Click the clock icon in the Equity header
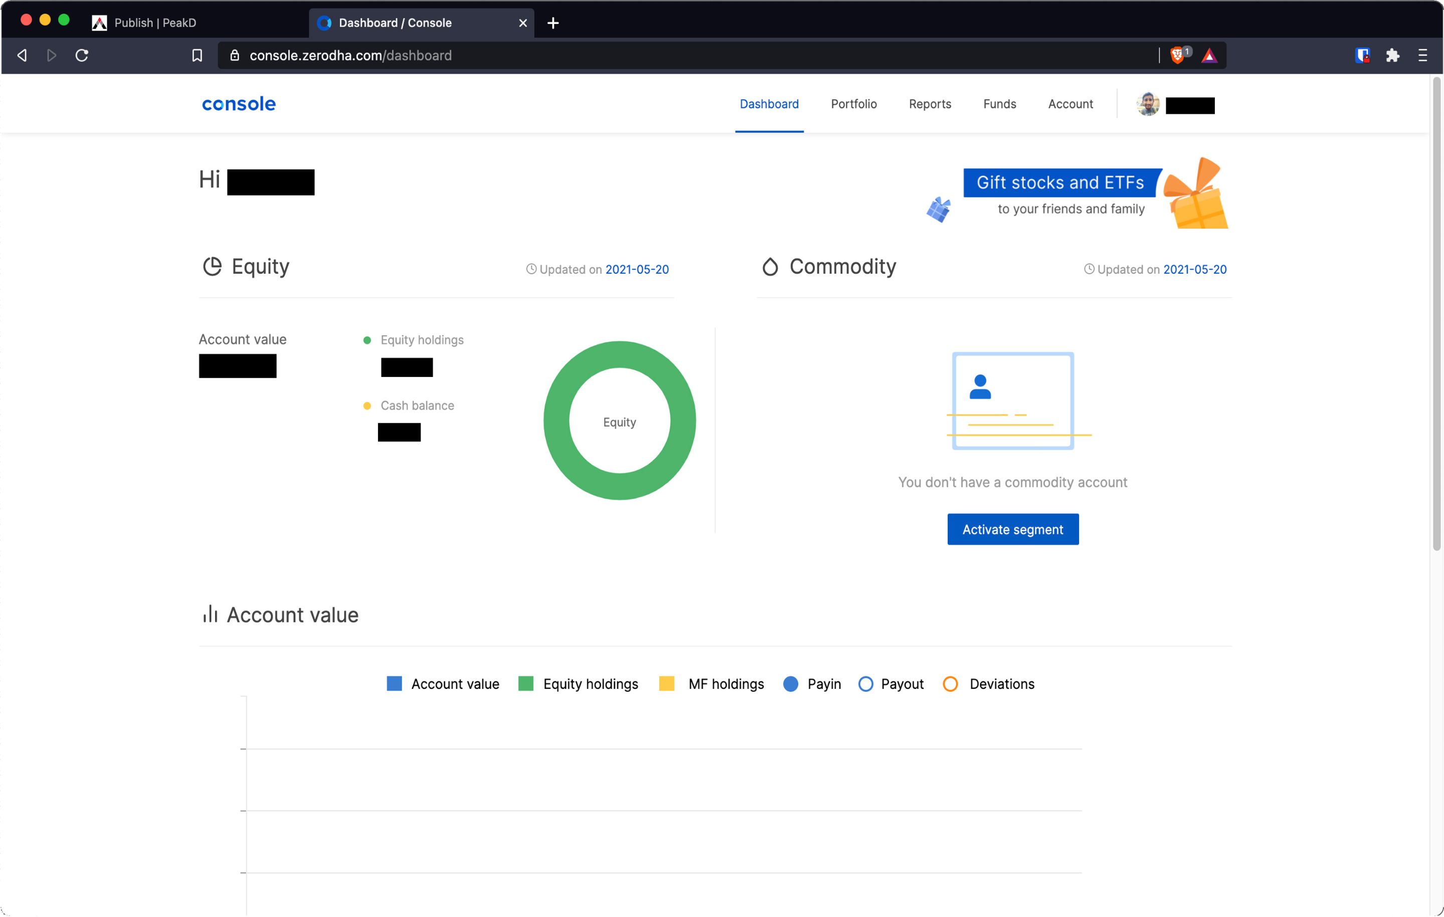1444x917 pixels. tap(530, 269)
